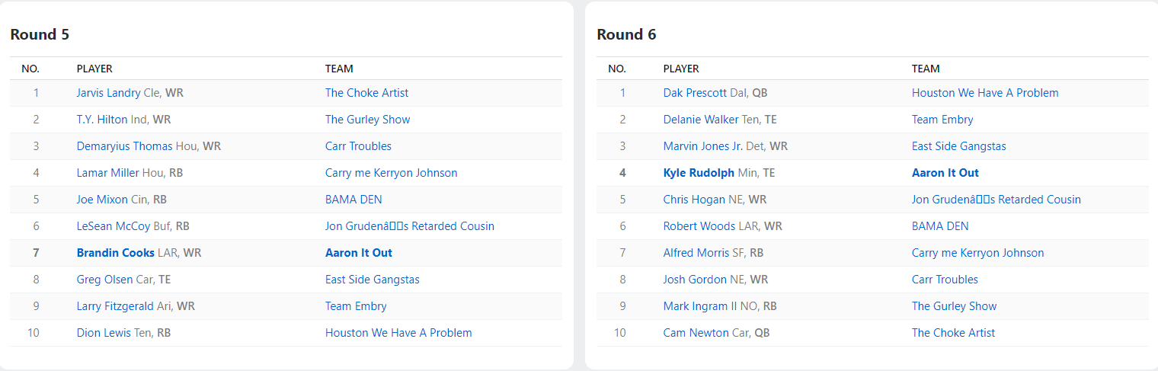The image size is (1158, 371).
Task: Open Brandin Cooks player link
Action: pos(115,253)
